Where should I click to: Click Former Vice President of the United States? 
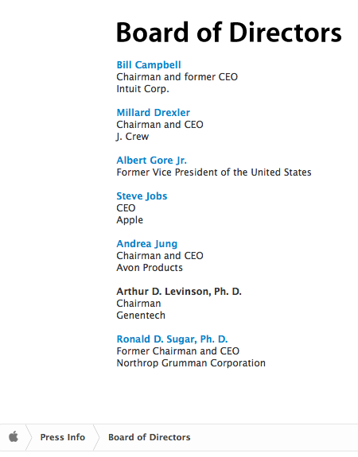(x=214, y=172)
